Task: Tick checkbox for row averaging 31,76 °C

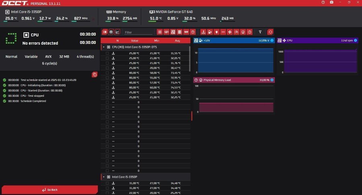Action: click(107, 63)
